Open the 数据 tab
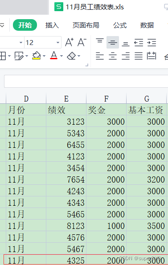 [x=147, y=25]
